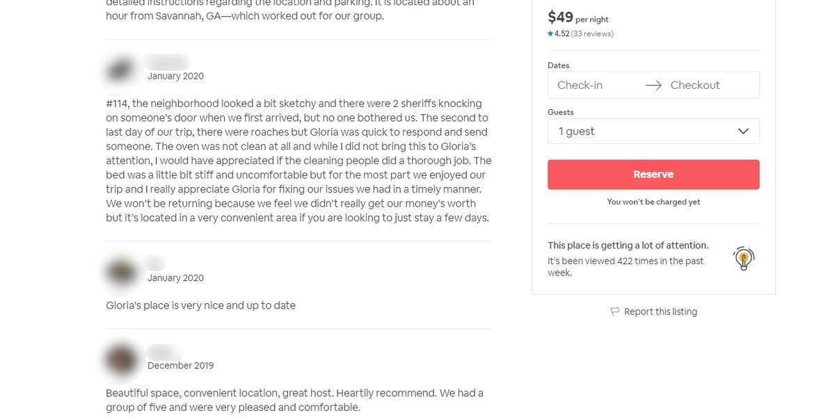Click the flag icon beside Report this listing

(x=614, y=312)
